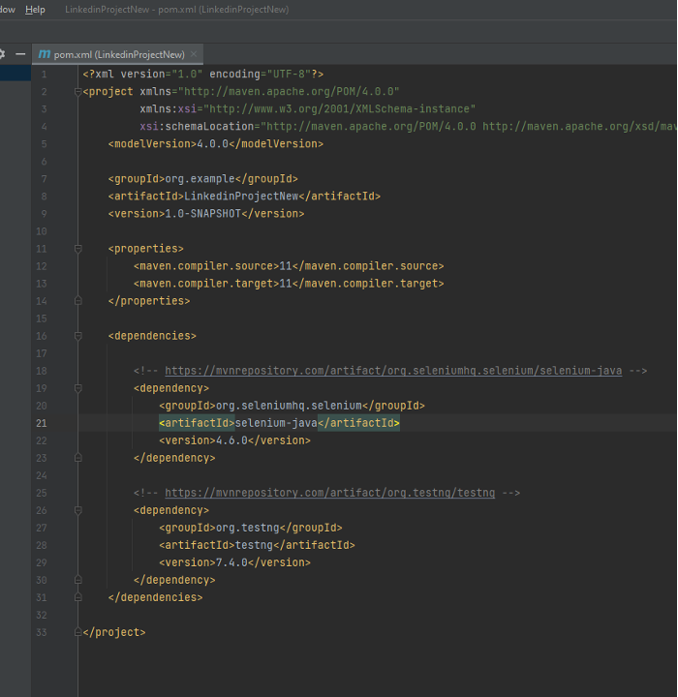678x697 pixels.
Task: Collapse the properties block fold marker
Action: pyautogui.click(x=77, y=249)
